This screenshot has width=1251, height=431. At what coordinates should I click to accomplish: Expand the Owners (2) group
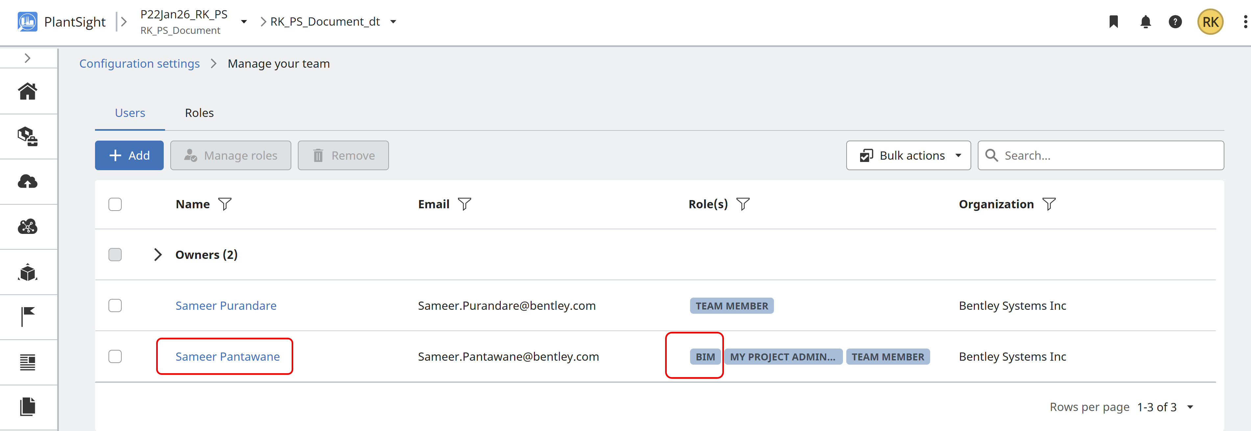tap(157, 255)
